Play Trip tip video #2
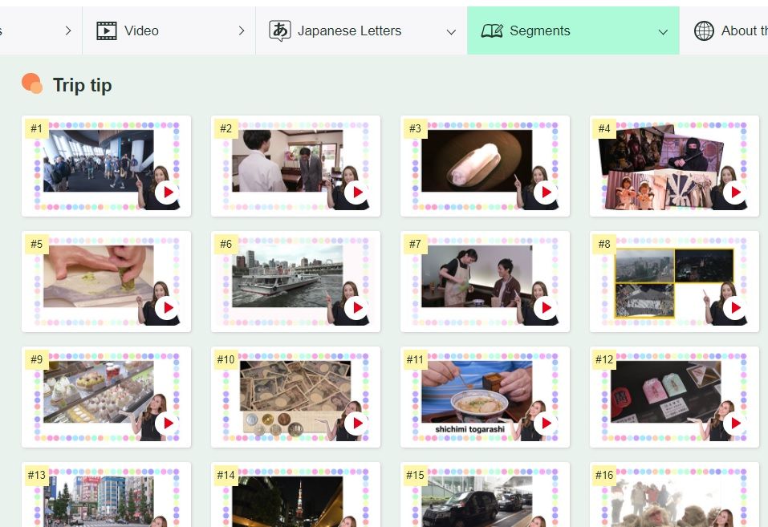The width and height of the screenshot is (768, 527). point(356,192)
